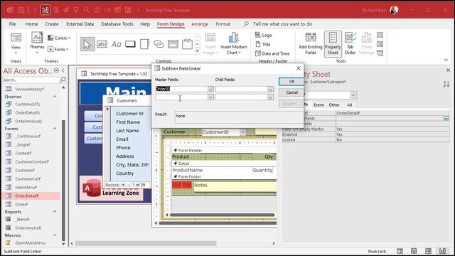The height and width of the screenshot is (256, 455).
Task: Open Fonts dropdown
Action: click(x=58, y=49)
